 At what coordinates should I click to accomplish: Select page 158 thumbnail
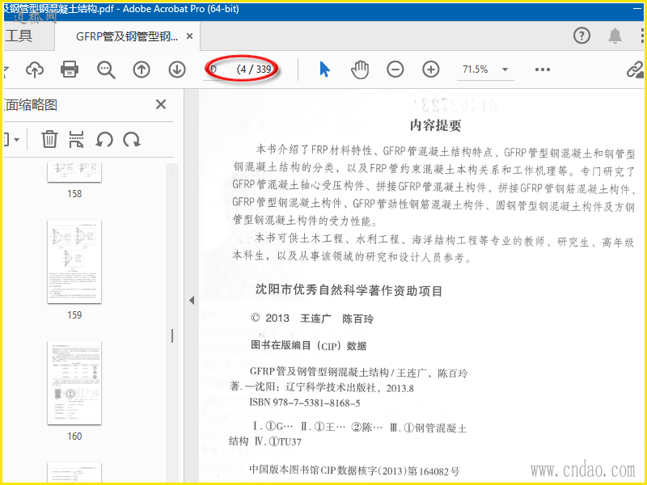tap(74, 172)
